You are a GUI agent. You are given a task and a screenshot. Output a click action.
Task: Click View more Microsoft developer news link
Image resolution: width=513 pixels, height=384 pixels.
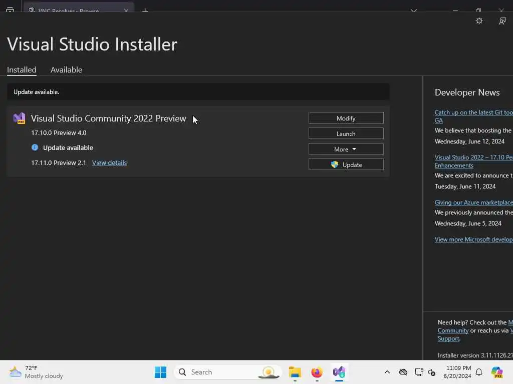pyautogui.click(x=473, y=239)
